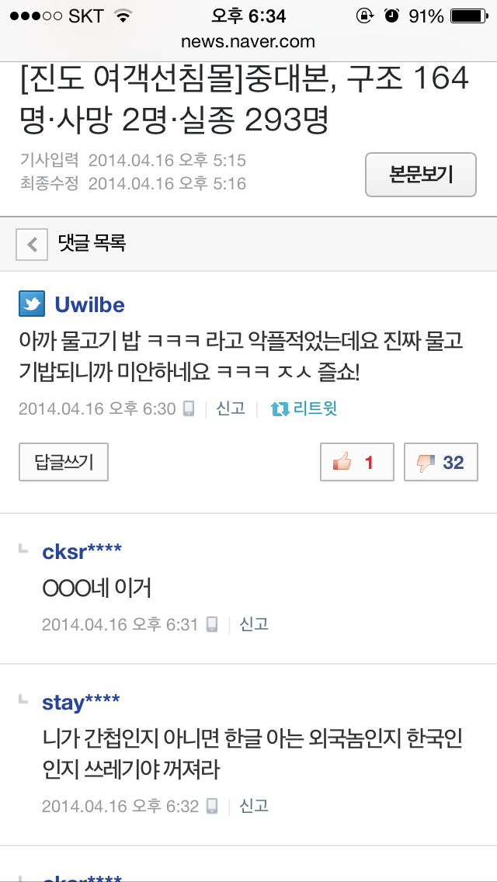Screen dimensions: 497x882
Task: Tap the mobile phone icon after 6:31
Action: click(212, 624)
